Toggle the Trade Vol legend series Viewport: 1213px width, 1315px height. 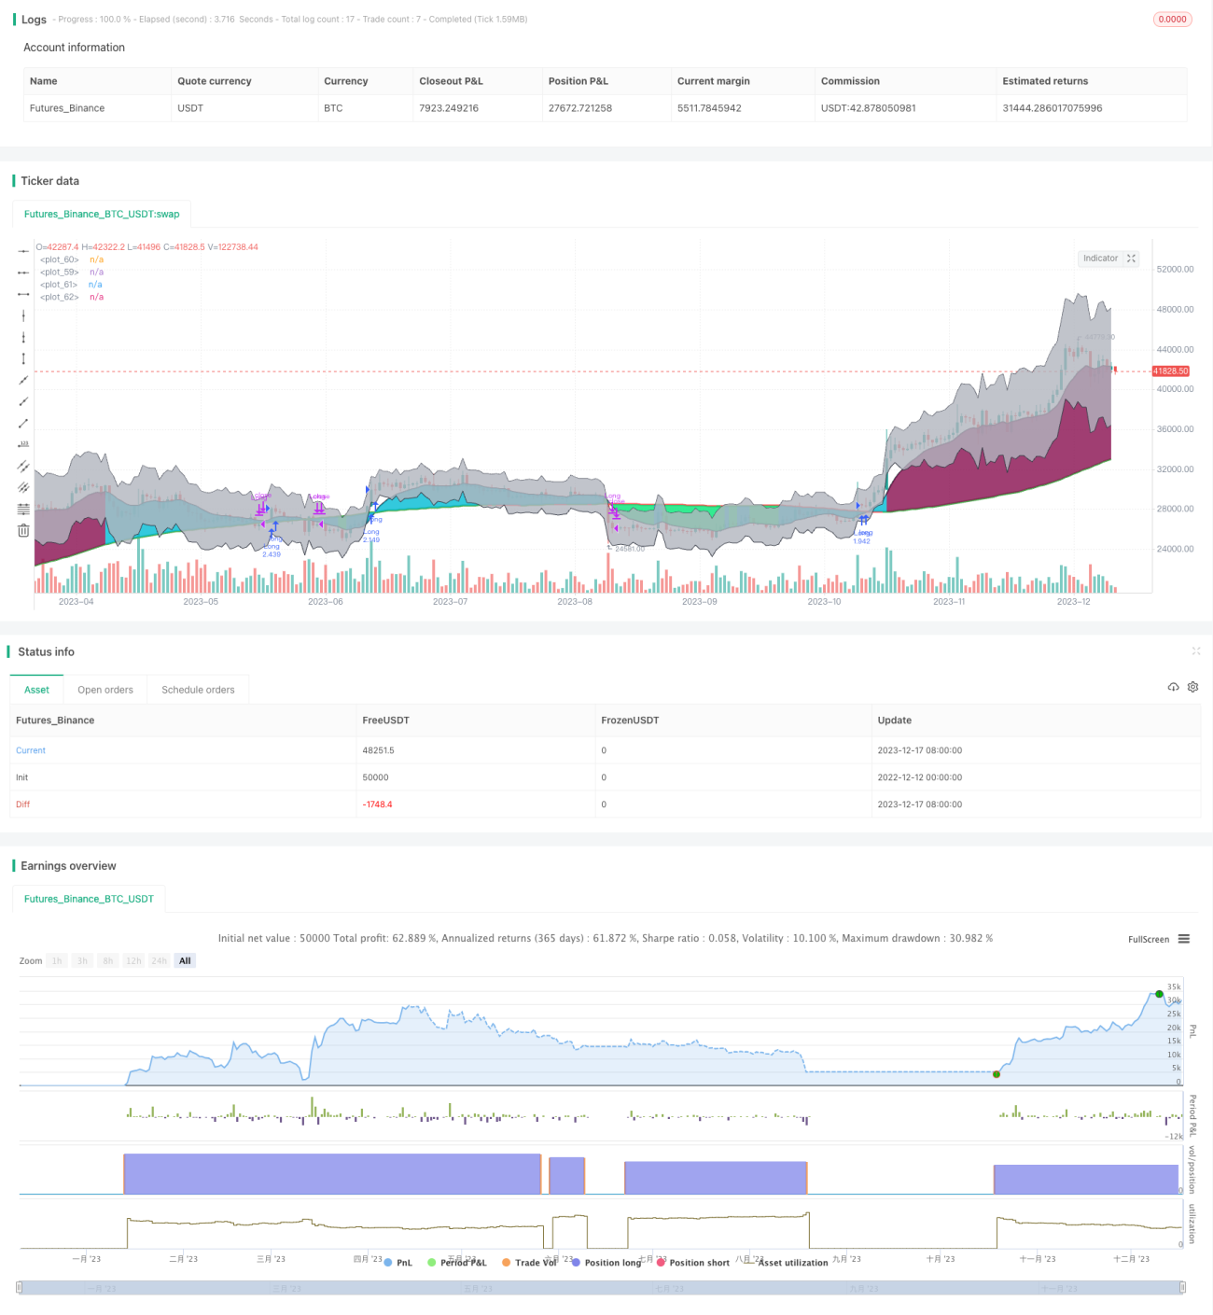(x=529, y=1263)
